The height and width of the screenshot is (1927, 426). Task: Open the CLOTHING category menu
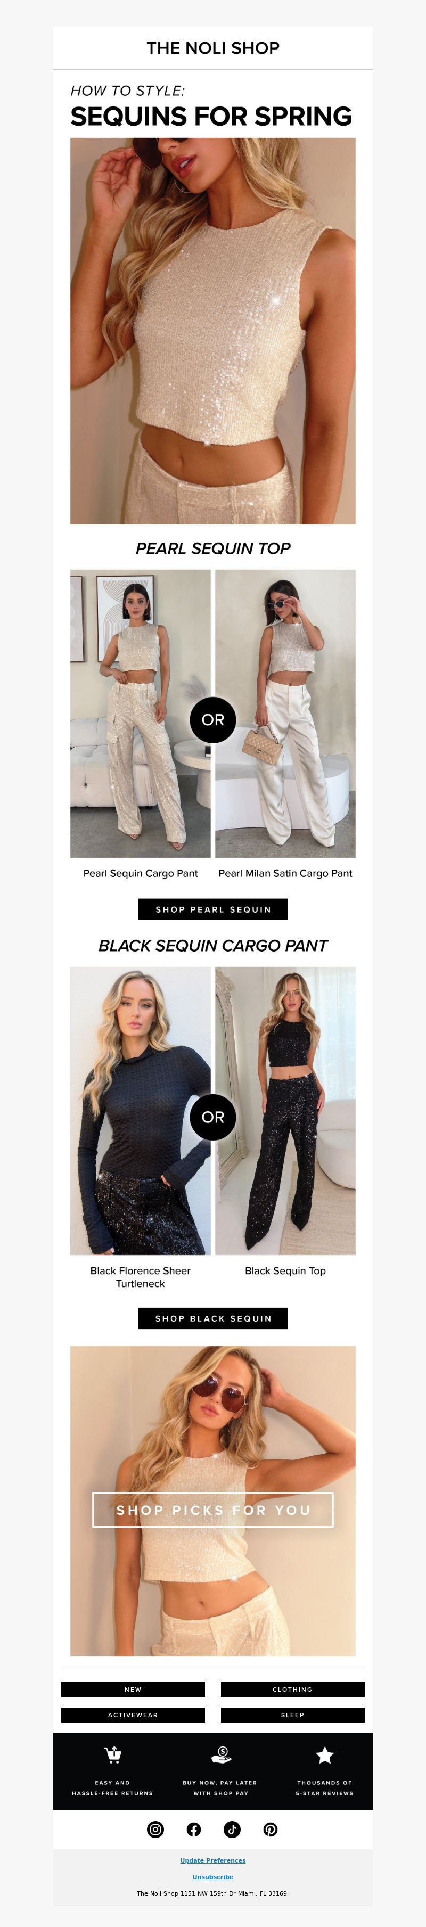click(x=293, y=1689)
